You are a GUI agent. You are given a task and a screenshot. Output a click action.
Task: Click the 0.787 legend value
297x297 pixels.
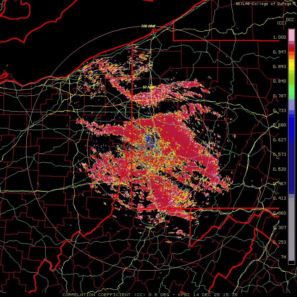tap(280, 96)
